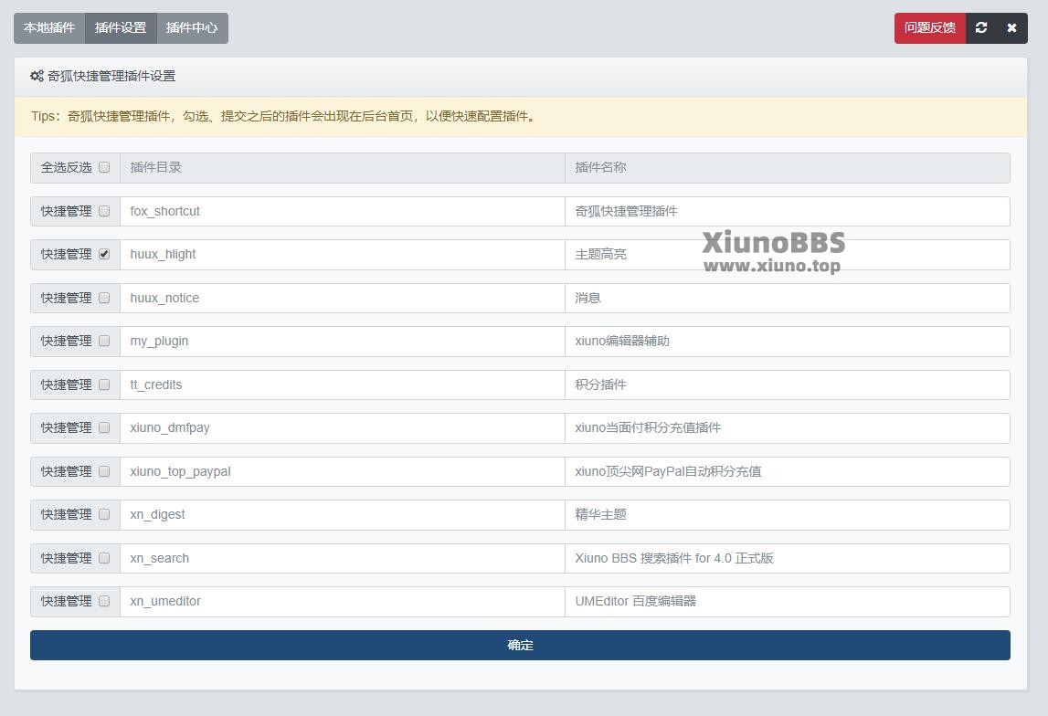Check the huux_notice row checkbox
This screenshot has height=716, width=1048.
point(104,298)
